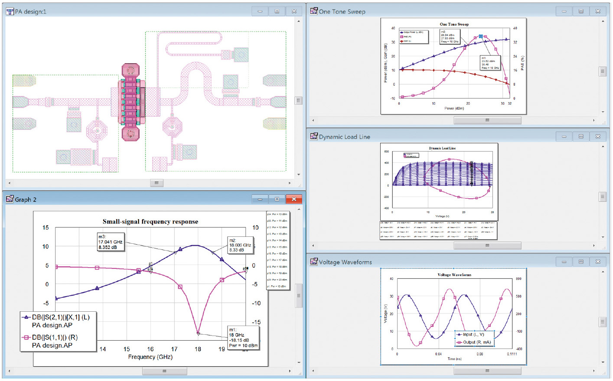
Task: Minimize the Dynamic Load Line window
Action: pyautogui.click(x=564, y=136)
